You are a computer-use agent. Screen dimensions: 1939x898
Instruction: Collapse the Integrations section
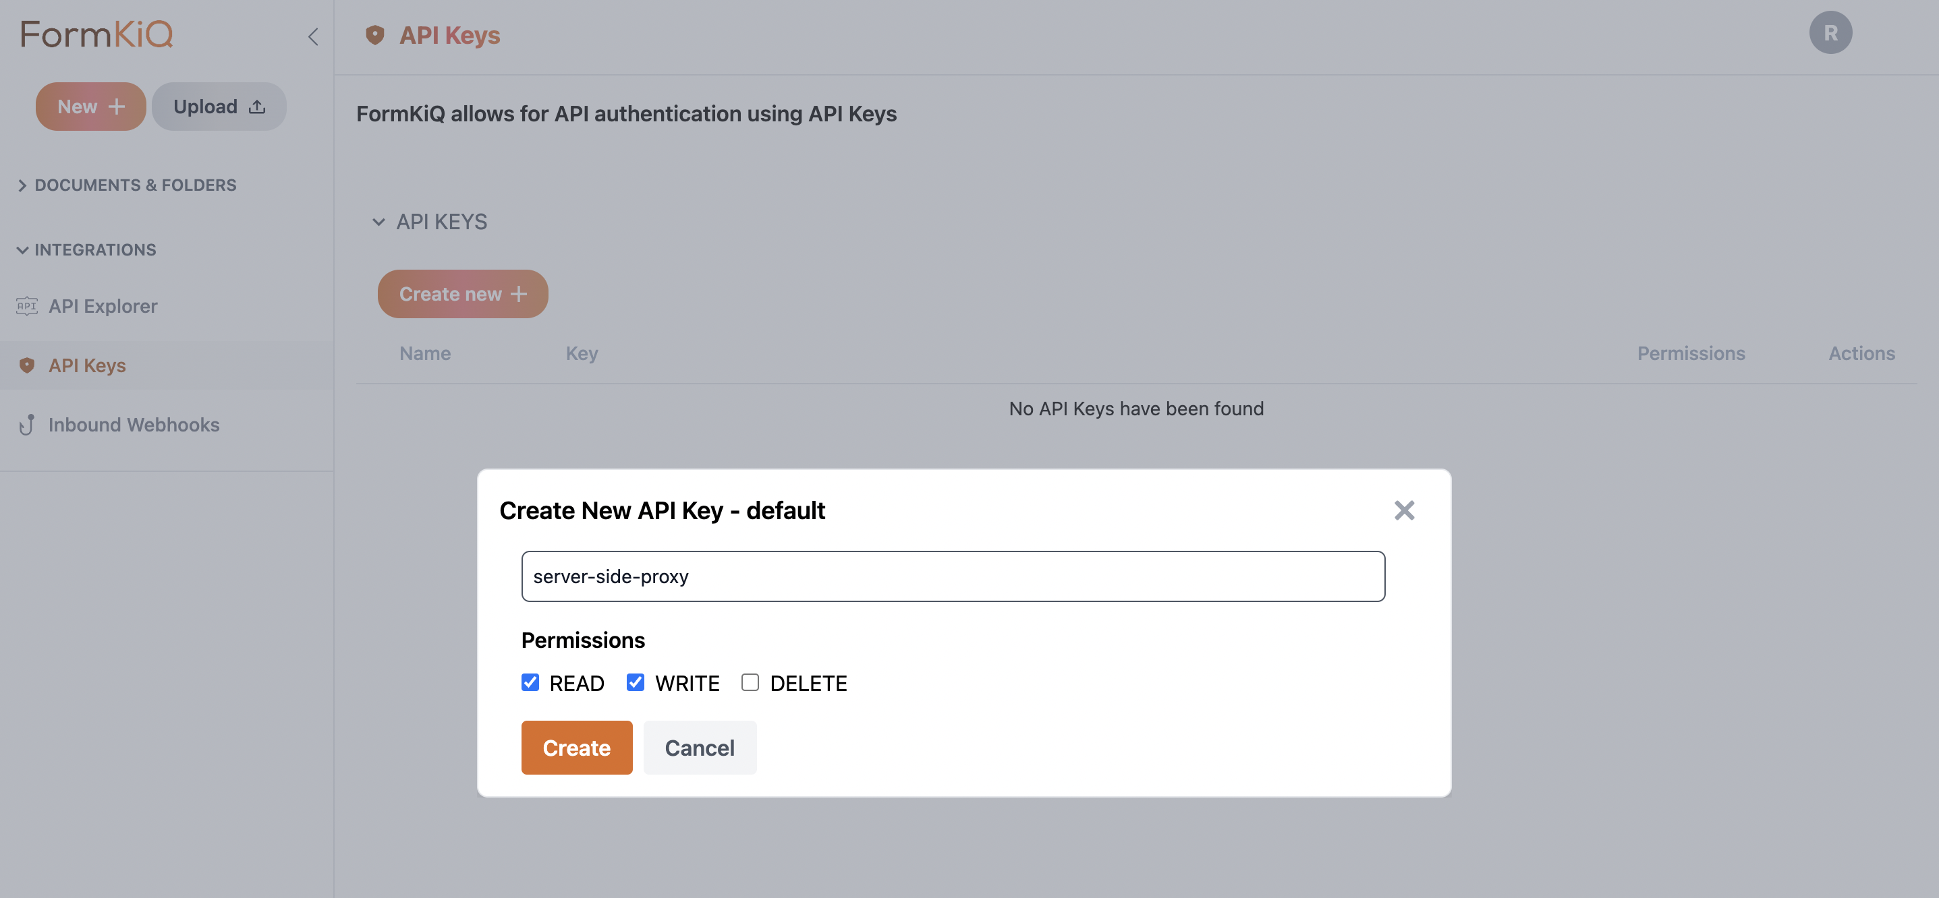tap(86, 249)
